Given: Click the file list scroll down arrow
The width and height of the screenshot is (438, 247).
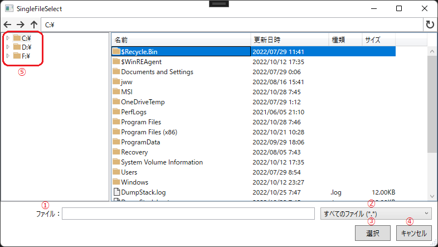Looking at the screenshot, I should (x=432, y=196).
